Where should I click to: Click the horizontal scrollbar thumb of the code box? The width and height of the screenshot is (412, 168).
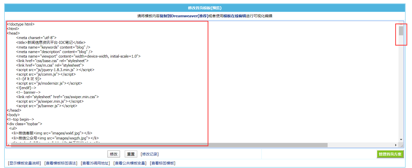[169, 145]
